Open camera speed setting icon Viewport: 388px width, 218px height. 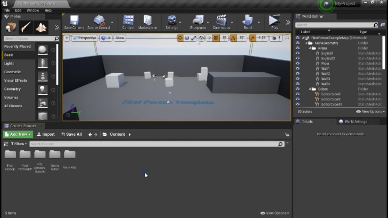pyautogui.click(x=275, y=38)
